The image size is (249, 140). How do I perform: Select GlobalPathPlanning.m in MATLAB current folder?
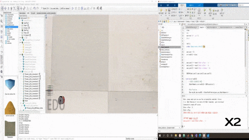tap(166, 40)
